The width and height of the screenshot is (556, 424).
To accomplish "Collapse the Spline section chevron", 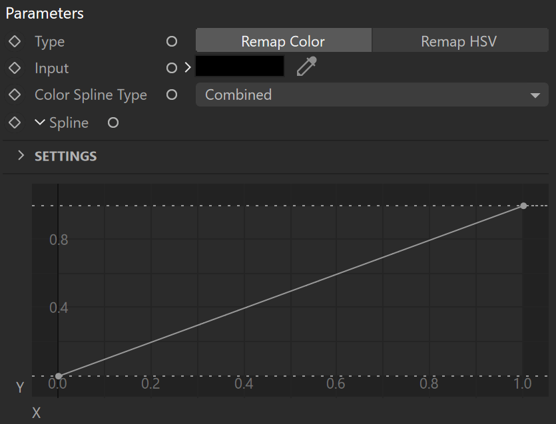I will point(40,122).
